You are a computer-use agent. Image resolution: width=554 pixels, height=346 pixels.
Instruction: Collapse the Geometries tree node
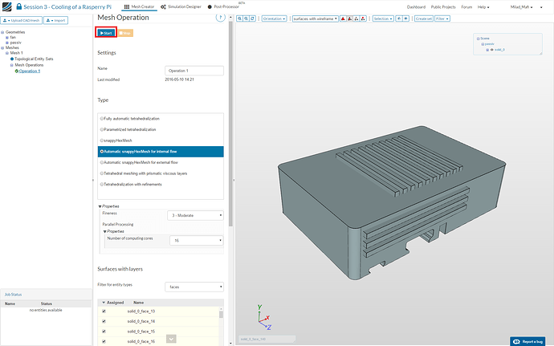pyautogui.click(x=3, y=31)
